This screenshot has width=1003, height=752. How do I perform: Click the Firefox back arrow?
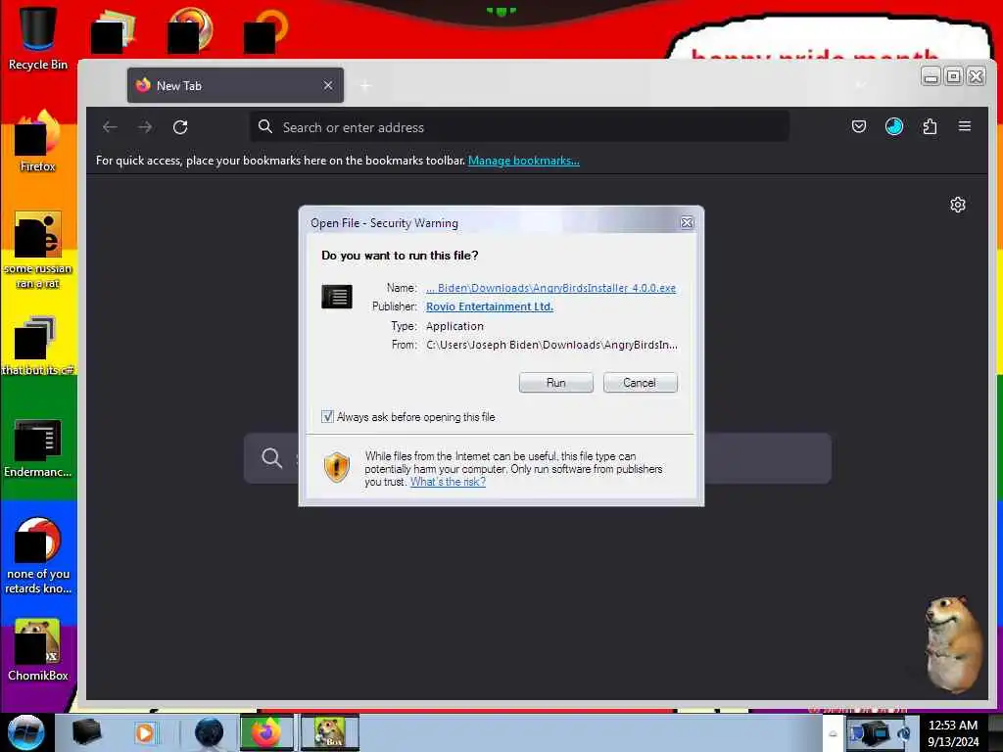coord(110,127)
